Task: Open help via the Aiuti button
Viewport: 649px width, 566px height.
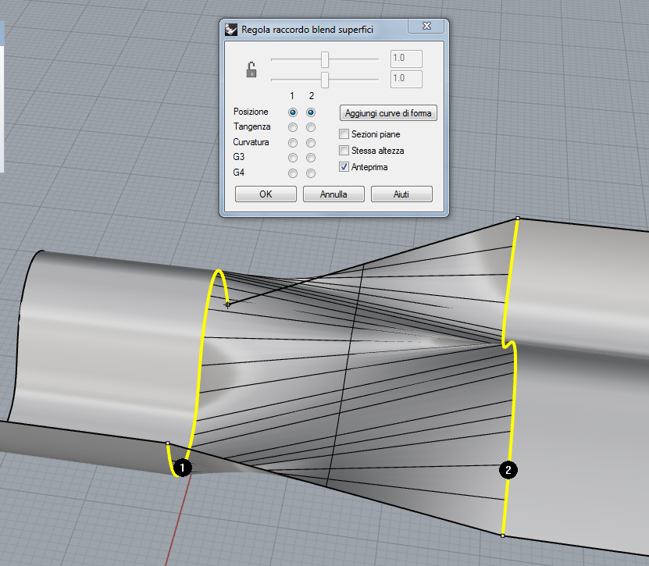Action: [401, 194]
